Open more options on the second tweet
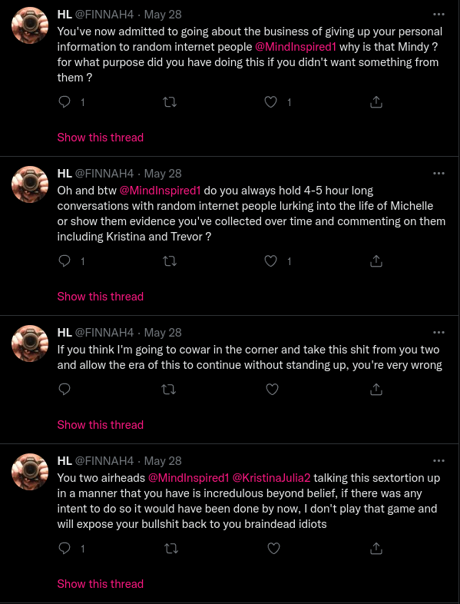The width and height of the screenshot is (460, 604). (x=438, y=174)
